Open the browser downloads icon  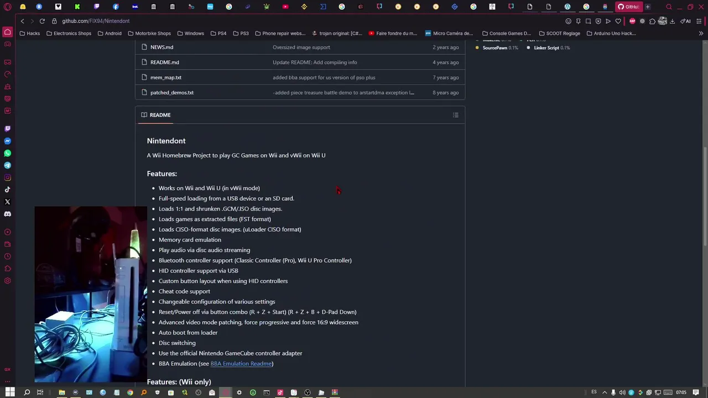click(x=672, y=21)
